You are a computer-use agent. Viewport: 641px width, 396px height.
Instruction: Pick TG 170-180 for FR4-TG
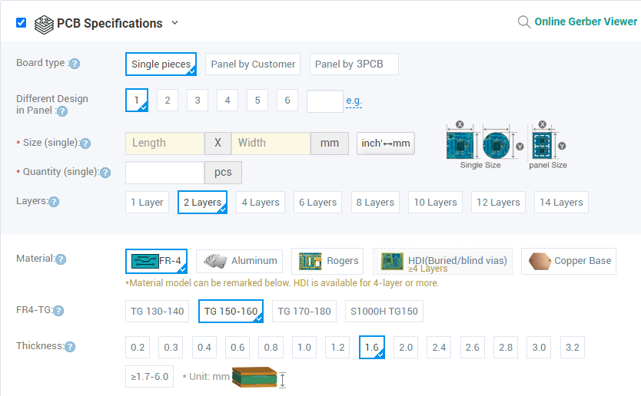[x=304, y=312]
